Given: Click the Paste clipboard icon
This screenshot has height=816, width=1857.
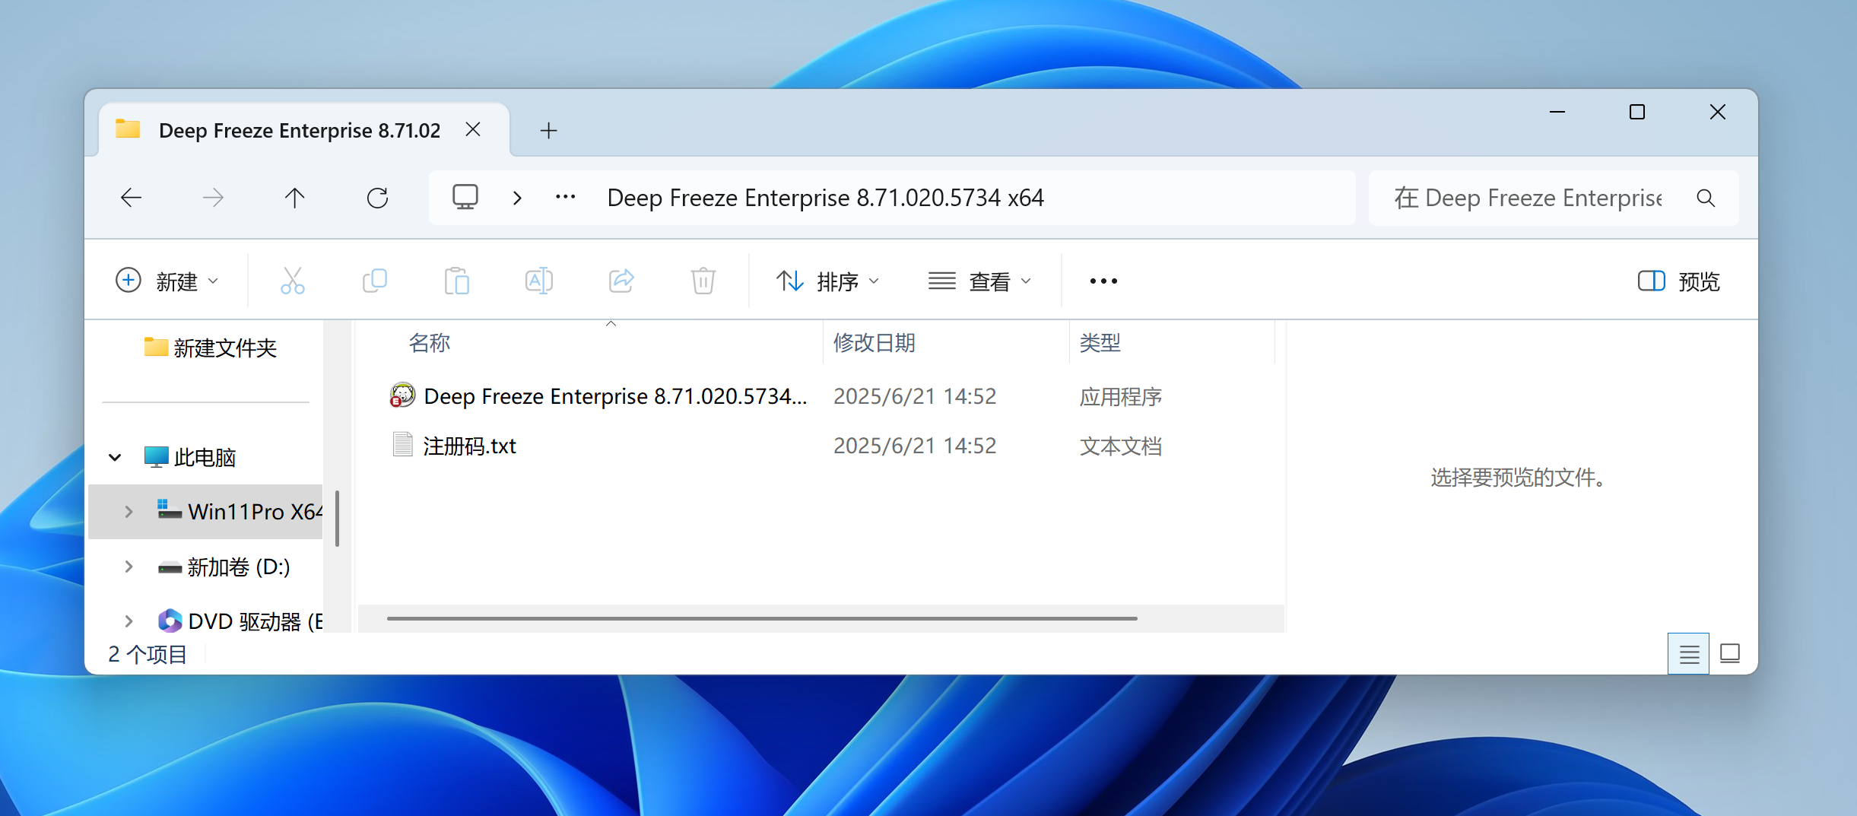Looking at the screenshot, I should (x=456, y=281).
